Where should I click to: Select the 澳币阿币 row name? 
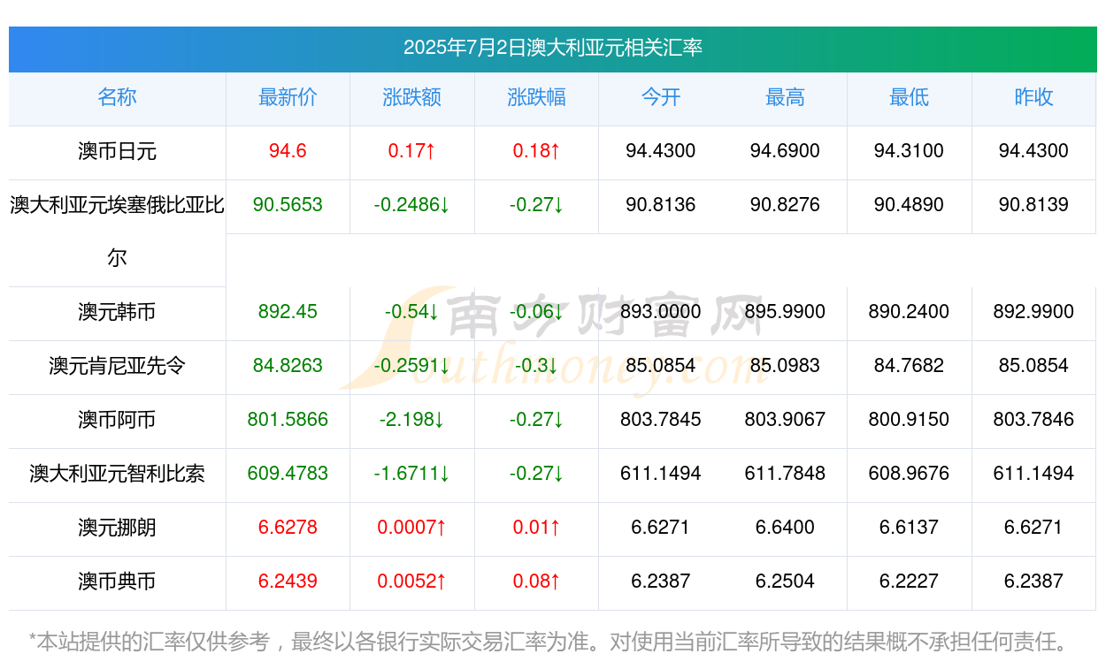point(117,420)
